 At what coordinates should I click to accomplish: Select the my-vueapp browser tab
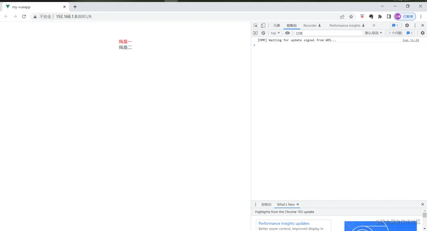[36, 7]
